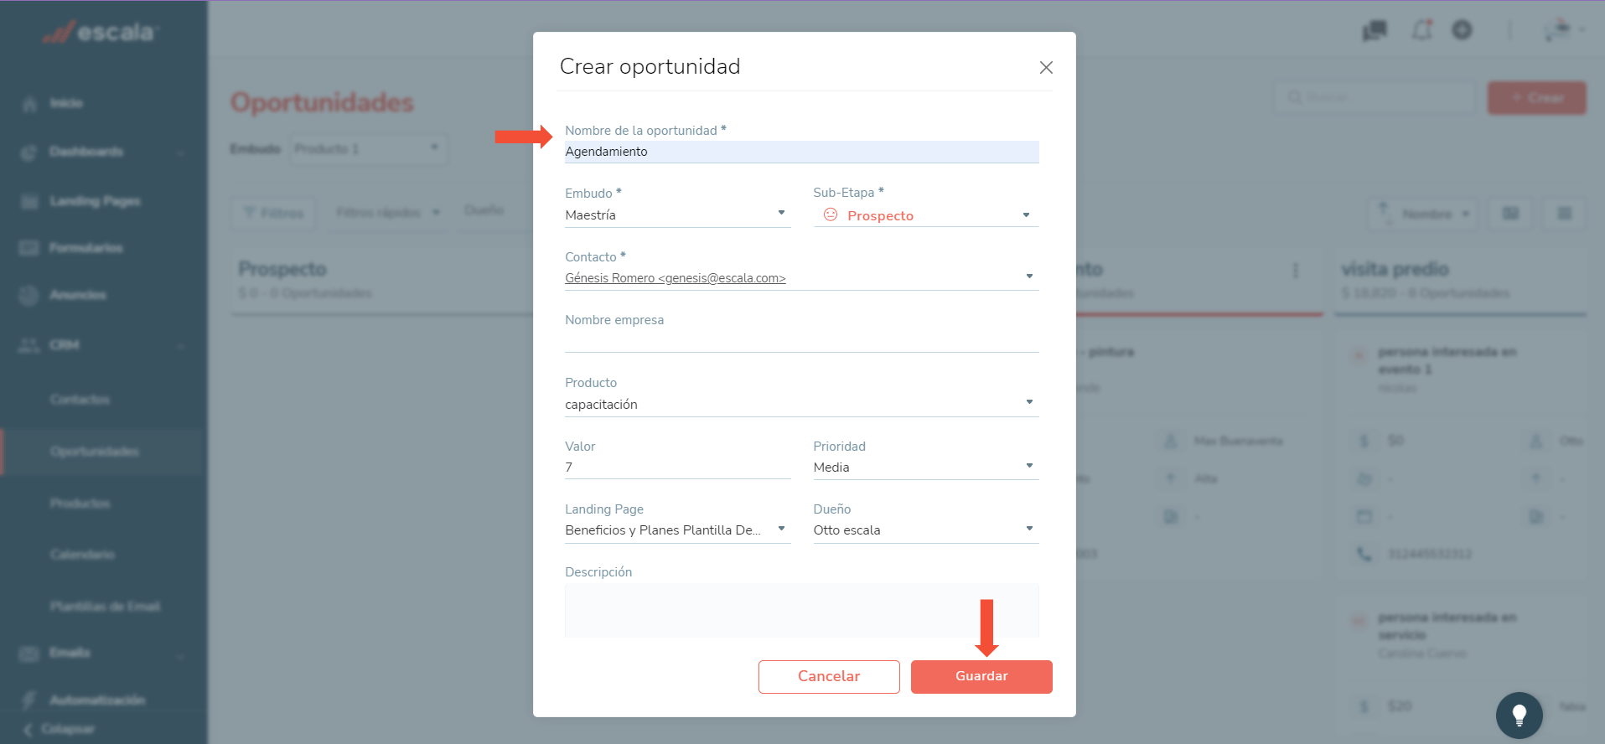Click the Guardar button

click(x=981, y=676)
